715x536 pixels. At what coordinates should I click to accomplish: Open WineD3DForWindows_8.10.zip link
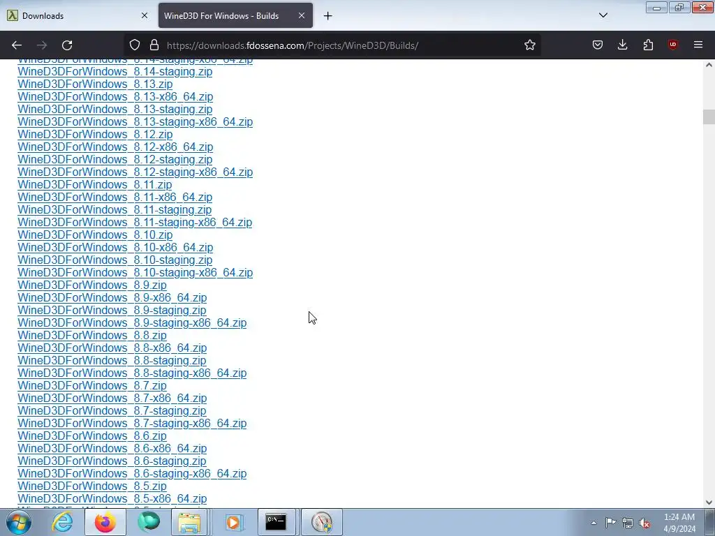95,234
